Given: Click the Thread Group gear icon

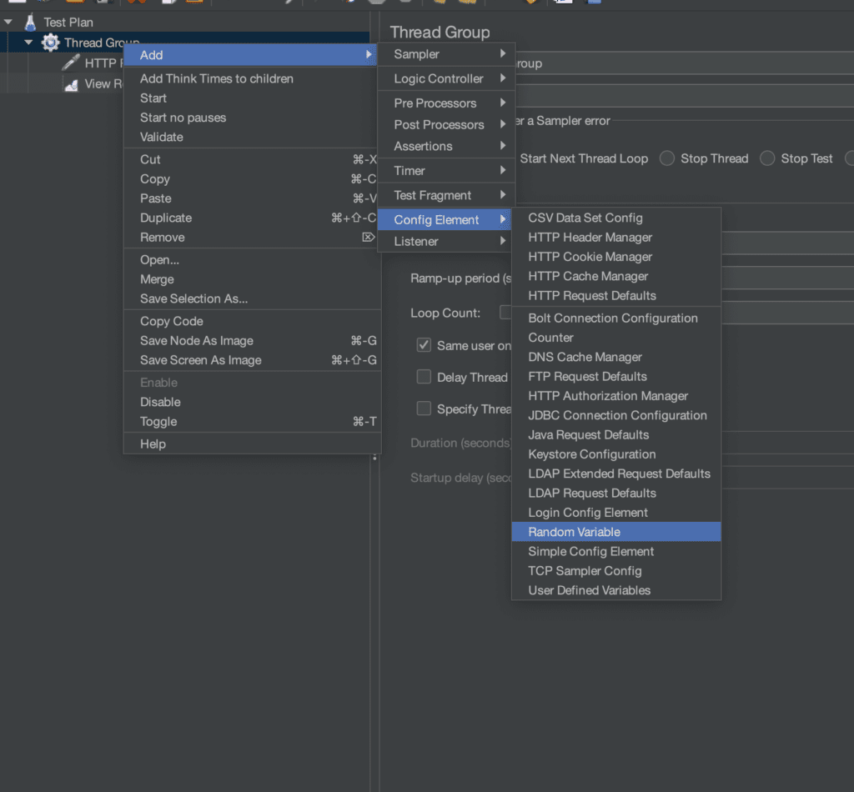Looking at the screenshot, I should click(x=51, y=43).
